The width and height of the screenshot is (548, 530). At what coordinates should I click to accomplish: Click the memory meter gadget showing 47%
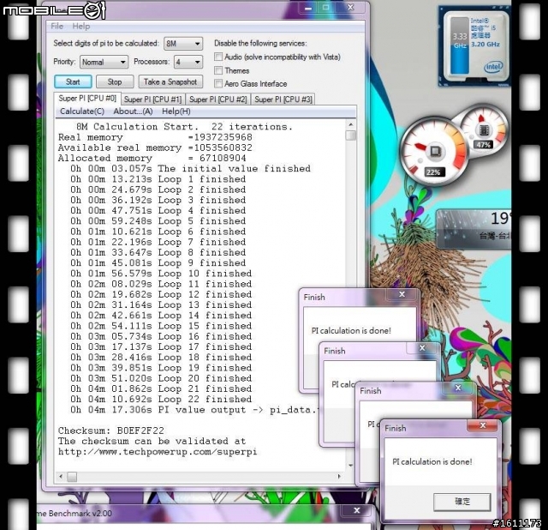[x=483, y=130]
